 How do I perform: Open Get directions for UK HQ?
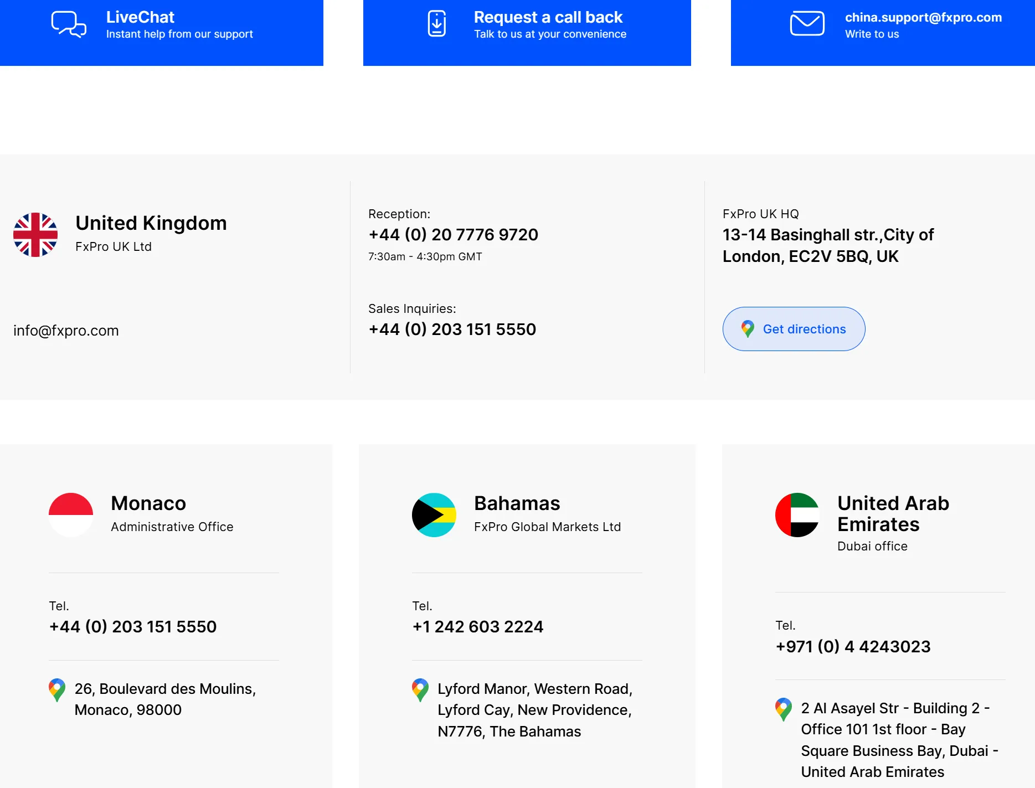[794, 329]
